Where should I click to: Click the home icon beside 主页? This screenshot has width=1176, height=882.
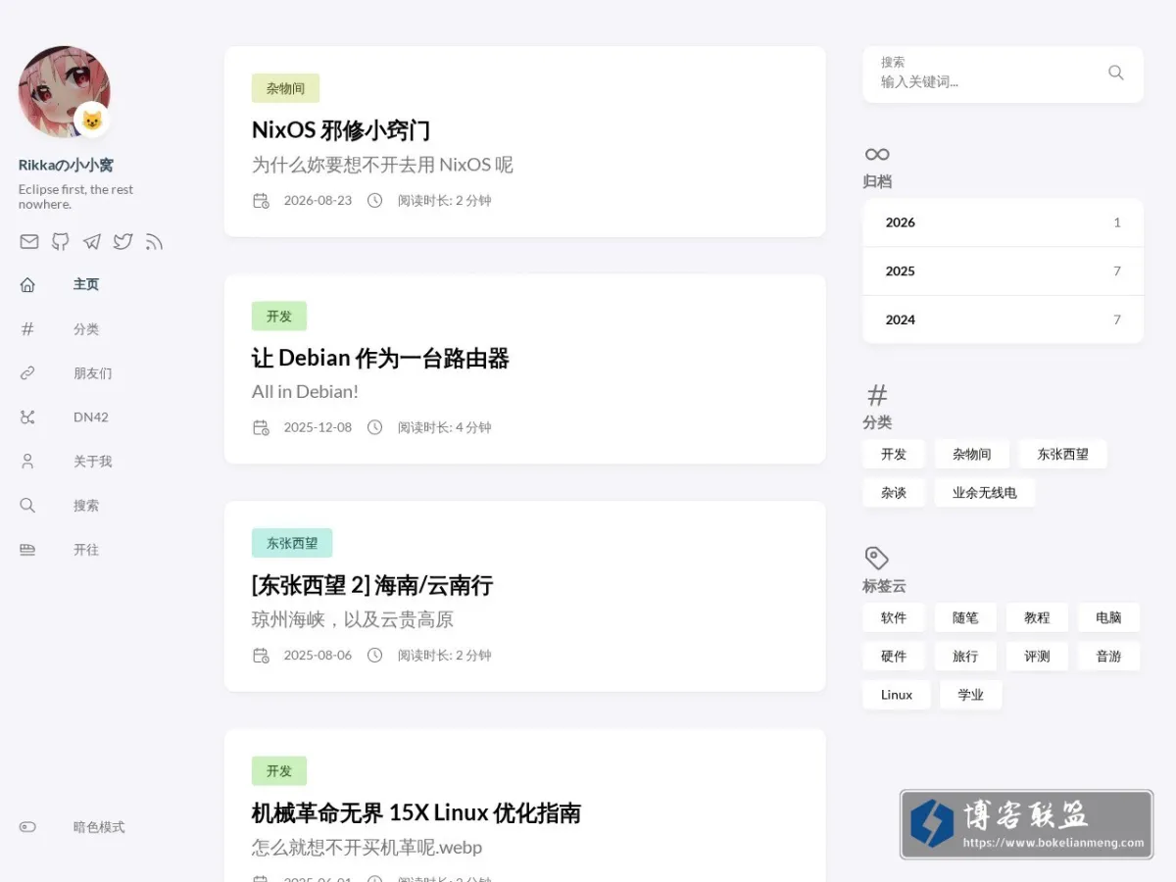click(27, 284)
